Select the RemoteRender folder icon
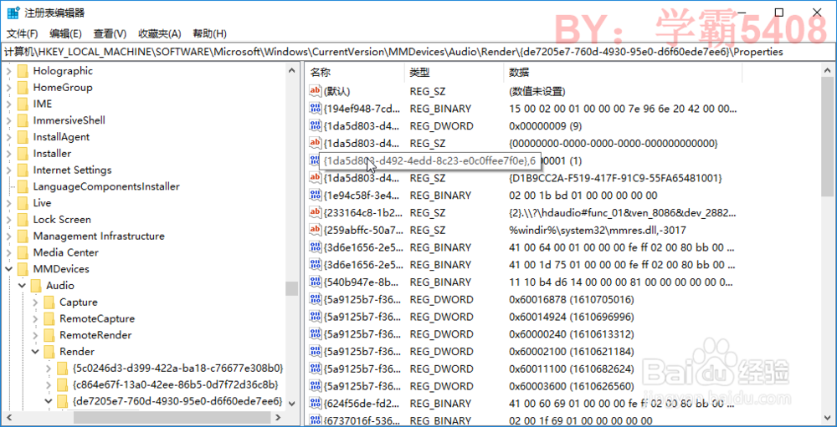The image size is (837, 427). point(49,335)
